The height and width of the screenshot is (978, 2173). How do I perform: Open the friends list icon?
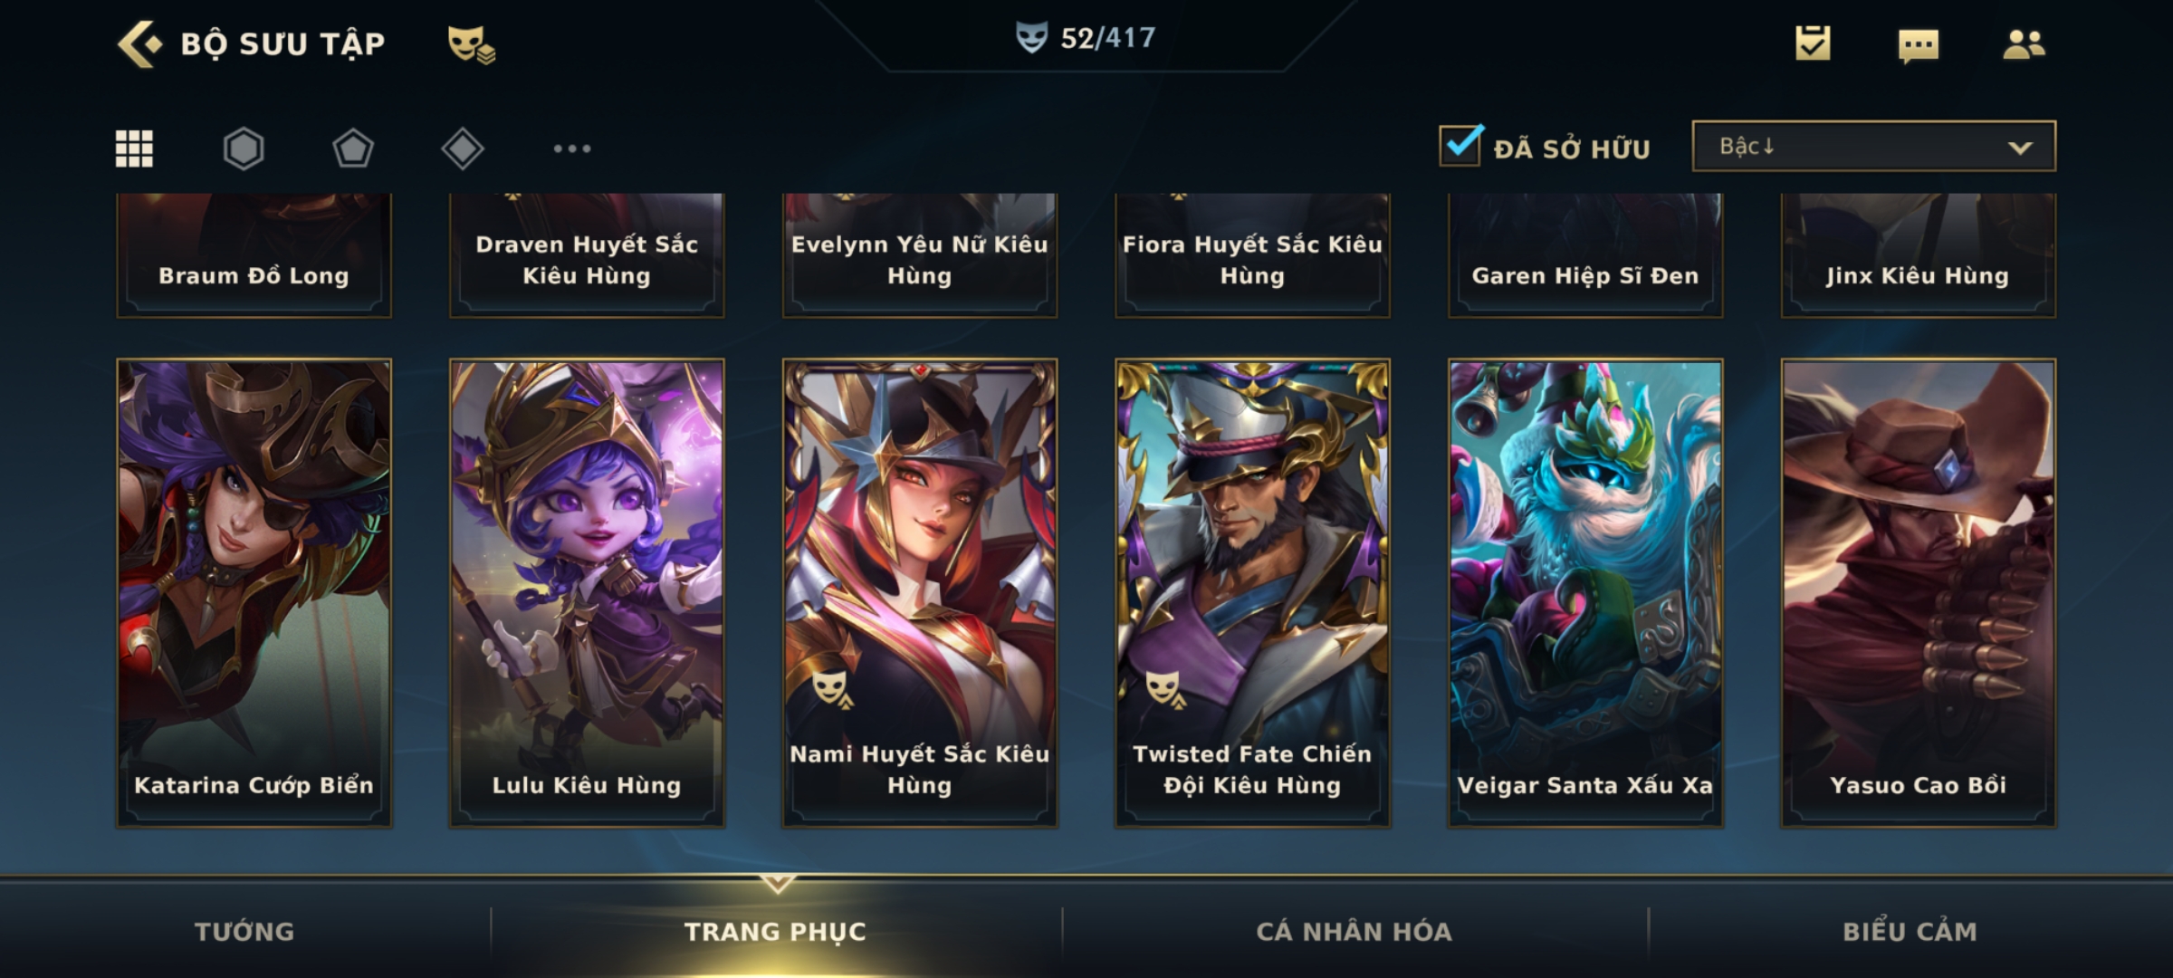point(2024,44)
